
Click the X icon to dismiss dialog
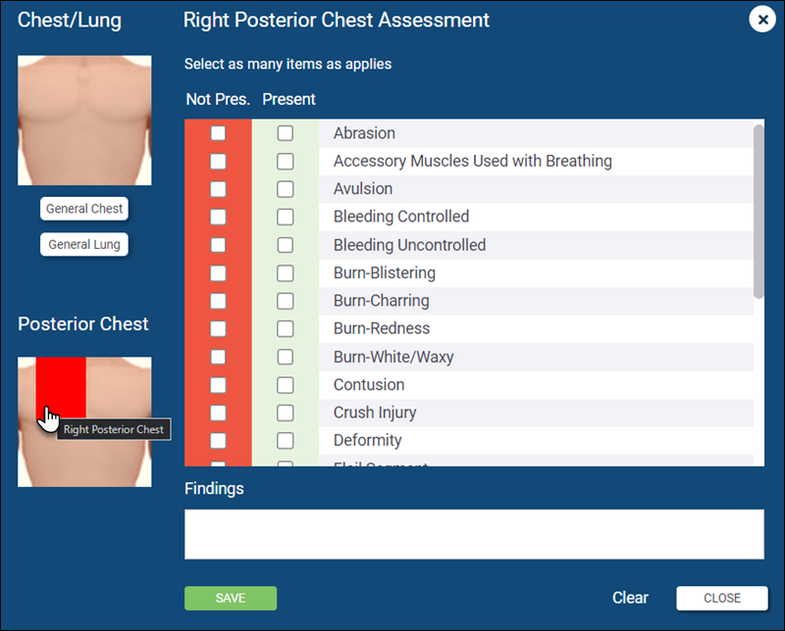(762, 20)
